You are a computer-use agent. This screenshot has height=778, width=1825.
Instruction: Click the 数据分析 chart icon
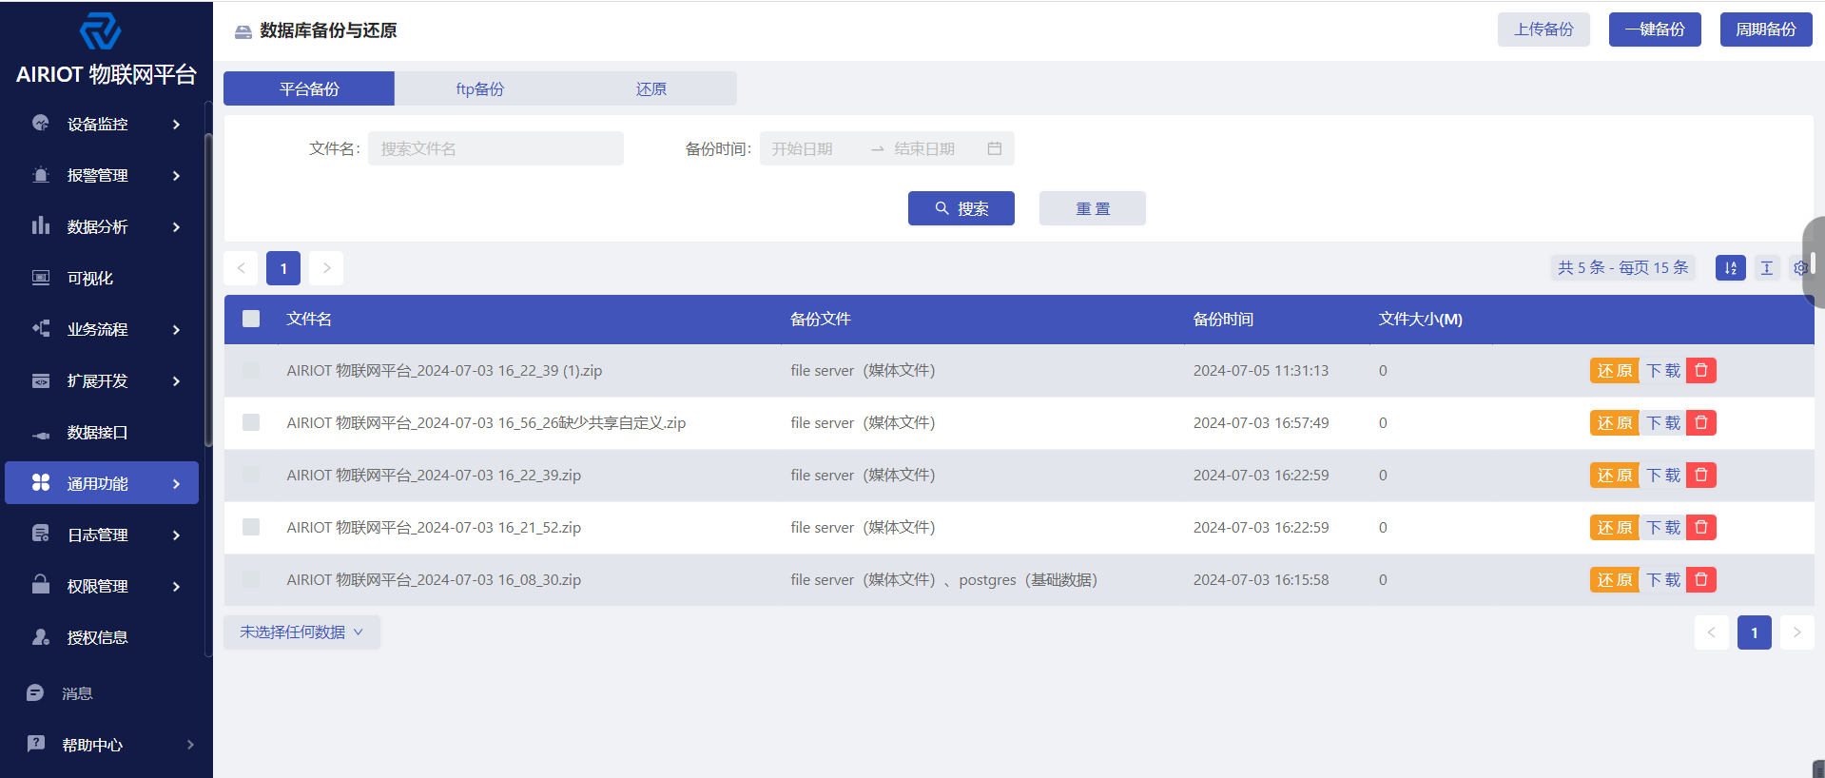[41, 225]
